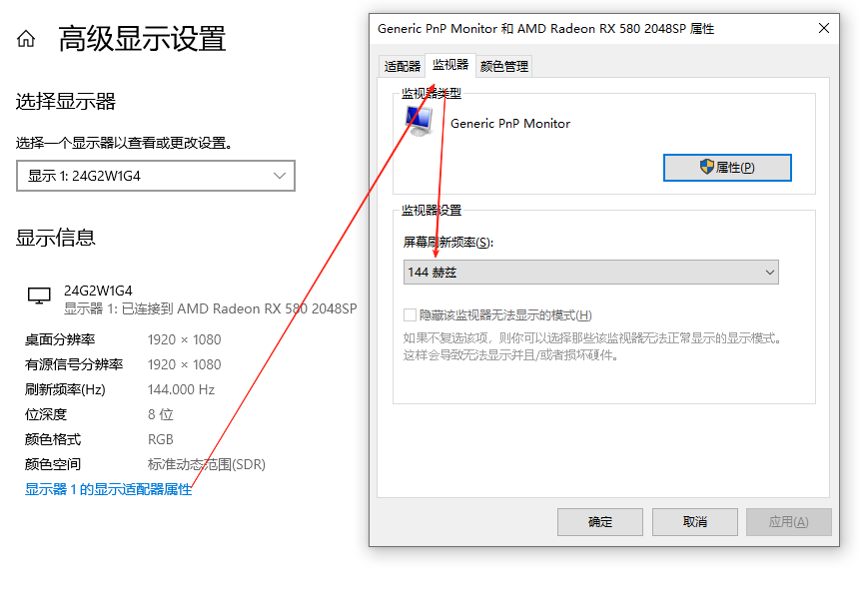Screen dimensions: 867x596
Task: Expand the 144 赫兹 refresh rate dropdown
Action: tap(590, 272)
